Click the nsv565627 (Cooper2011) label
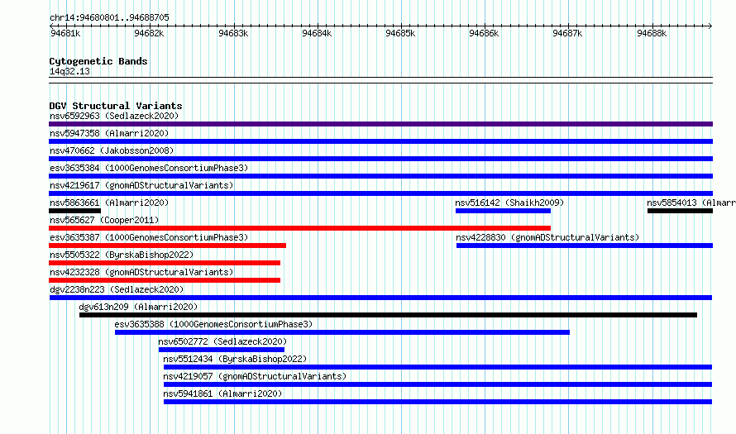The height and width of the screenshot is (434, 736). pos(104,220)
